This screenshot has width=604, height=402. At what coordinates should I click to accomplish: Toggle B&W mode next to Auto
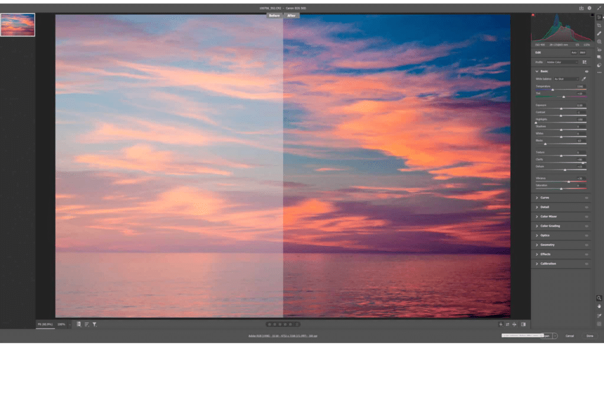(582, 52)
